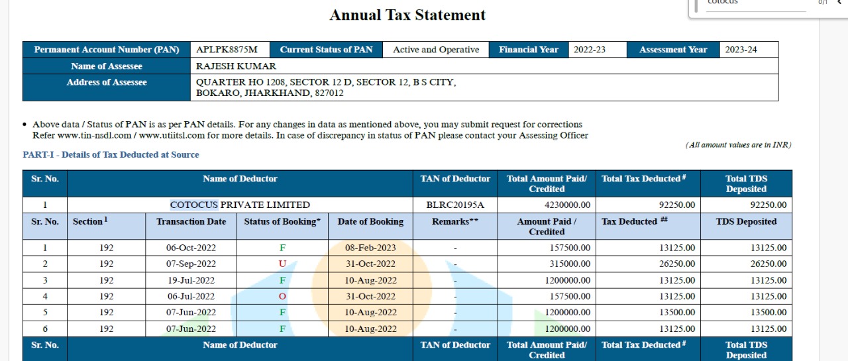The image size is (848, 361).
Task: Select the transaction date 07-Sep-2022
Action: (x=191, y=264)
